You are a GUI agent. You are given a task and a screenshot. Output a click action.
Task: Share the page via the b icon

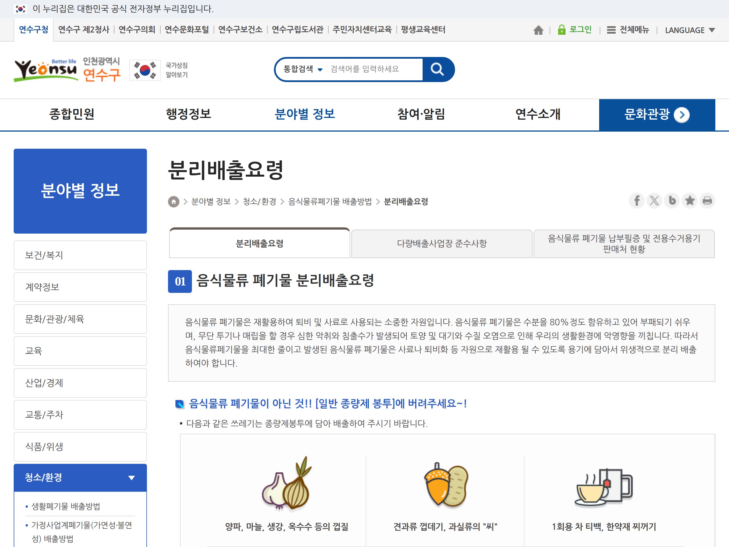(672, 201)
